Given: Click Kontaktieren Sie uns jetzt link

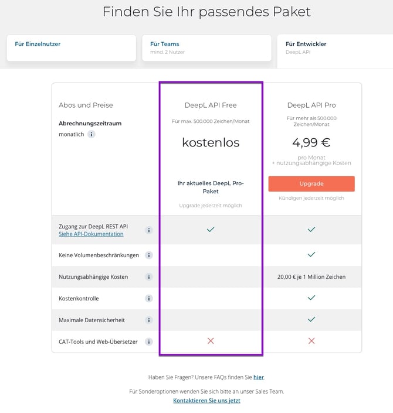Looking at the screenshot, I should 206,401.
